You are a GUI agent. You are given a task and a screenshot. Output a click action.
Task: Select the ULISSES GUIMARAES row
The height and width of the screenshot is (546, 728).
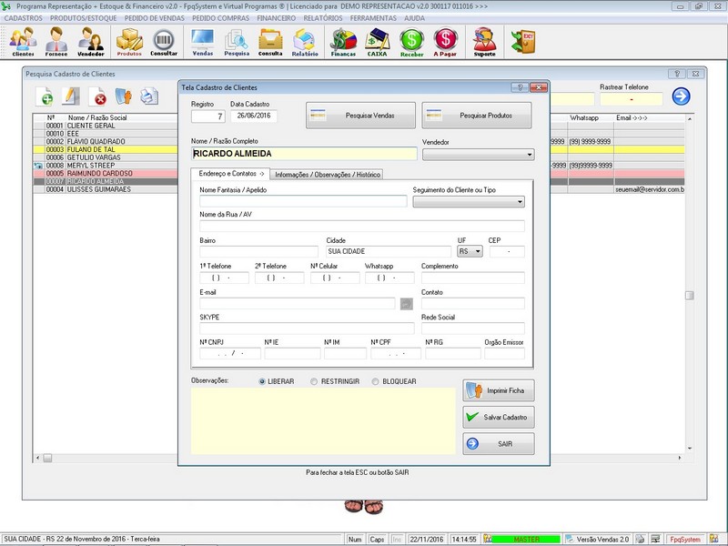[x=106, y=189]
